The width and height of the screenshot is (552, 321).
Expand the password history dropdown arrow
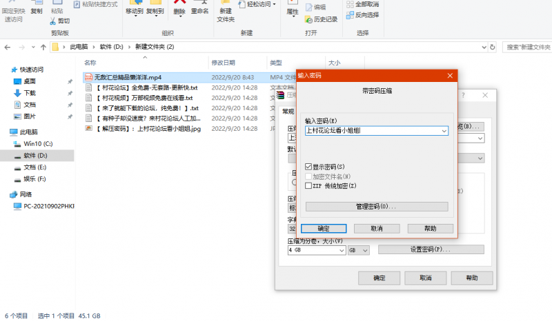click(443, 131)
